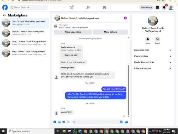
Task: Click the chat scrollbar down arrow
Action: pos(128,117)
